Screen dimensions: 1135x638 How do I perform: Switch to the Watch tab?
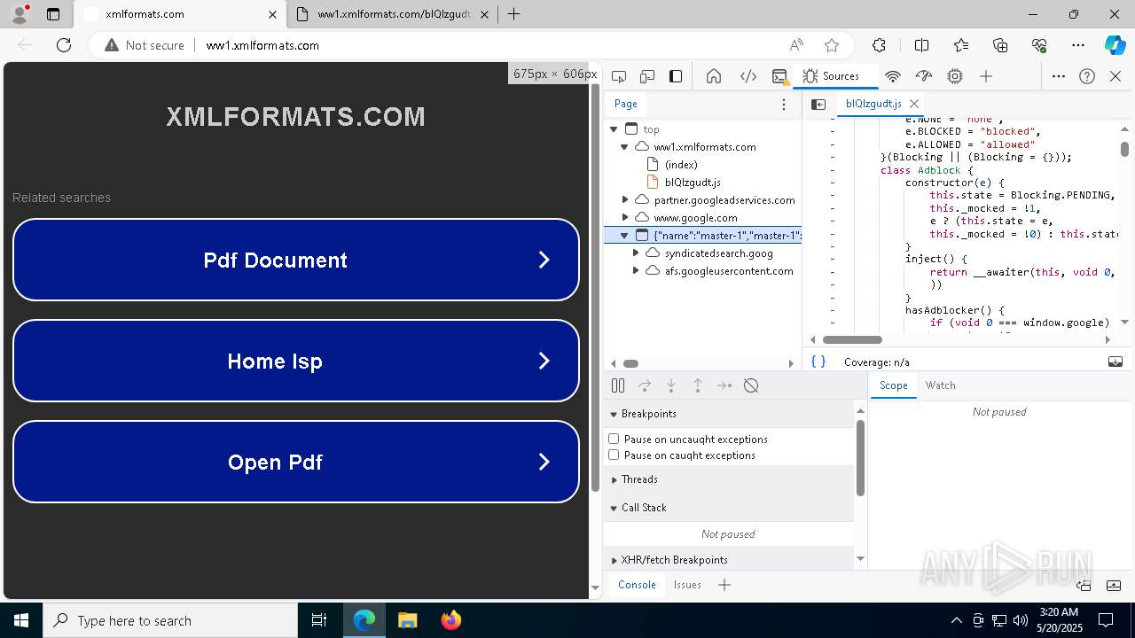click(940, 385)
